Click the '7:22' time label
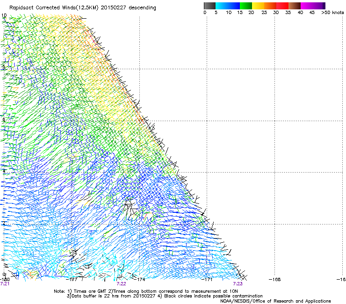Image resolution: width=346 pixels, height=304 pixels. coord(122,284)
